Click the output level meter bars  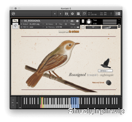point(110,22)
